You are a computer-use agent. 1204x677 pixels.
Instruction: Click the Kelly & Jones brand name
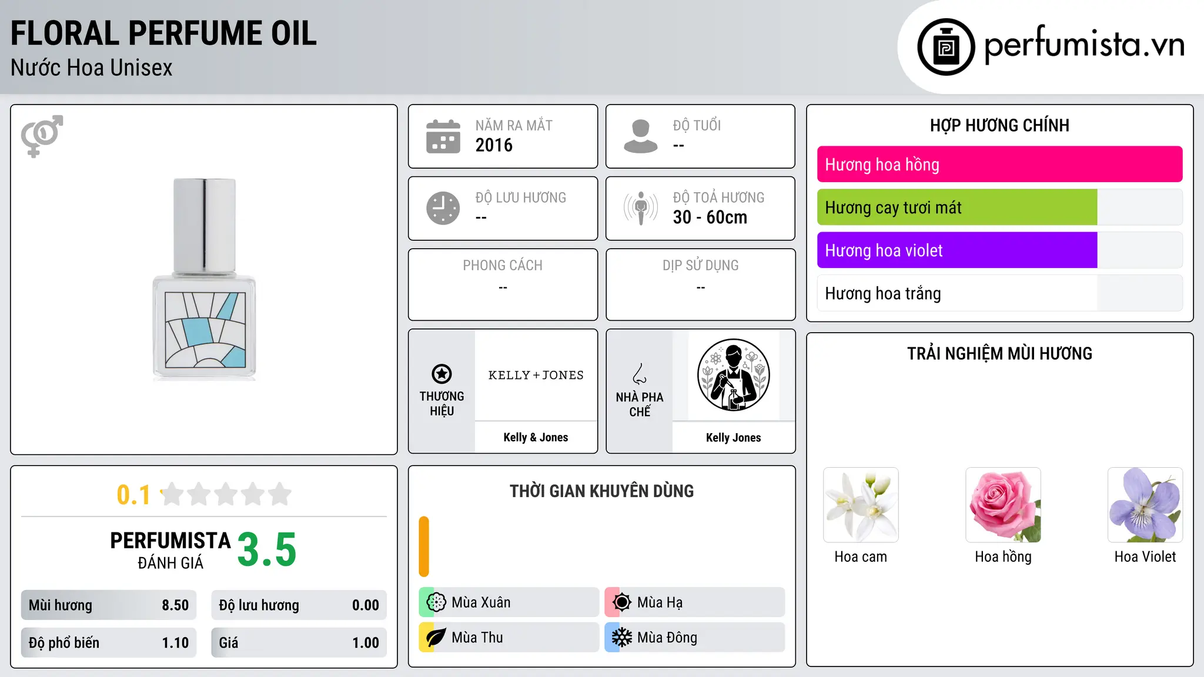[x=536, y=437]
